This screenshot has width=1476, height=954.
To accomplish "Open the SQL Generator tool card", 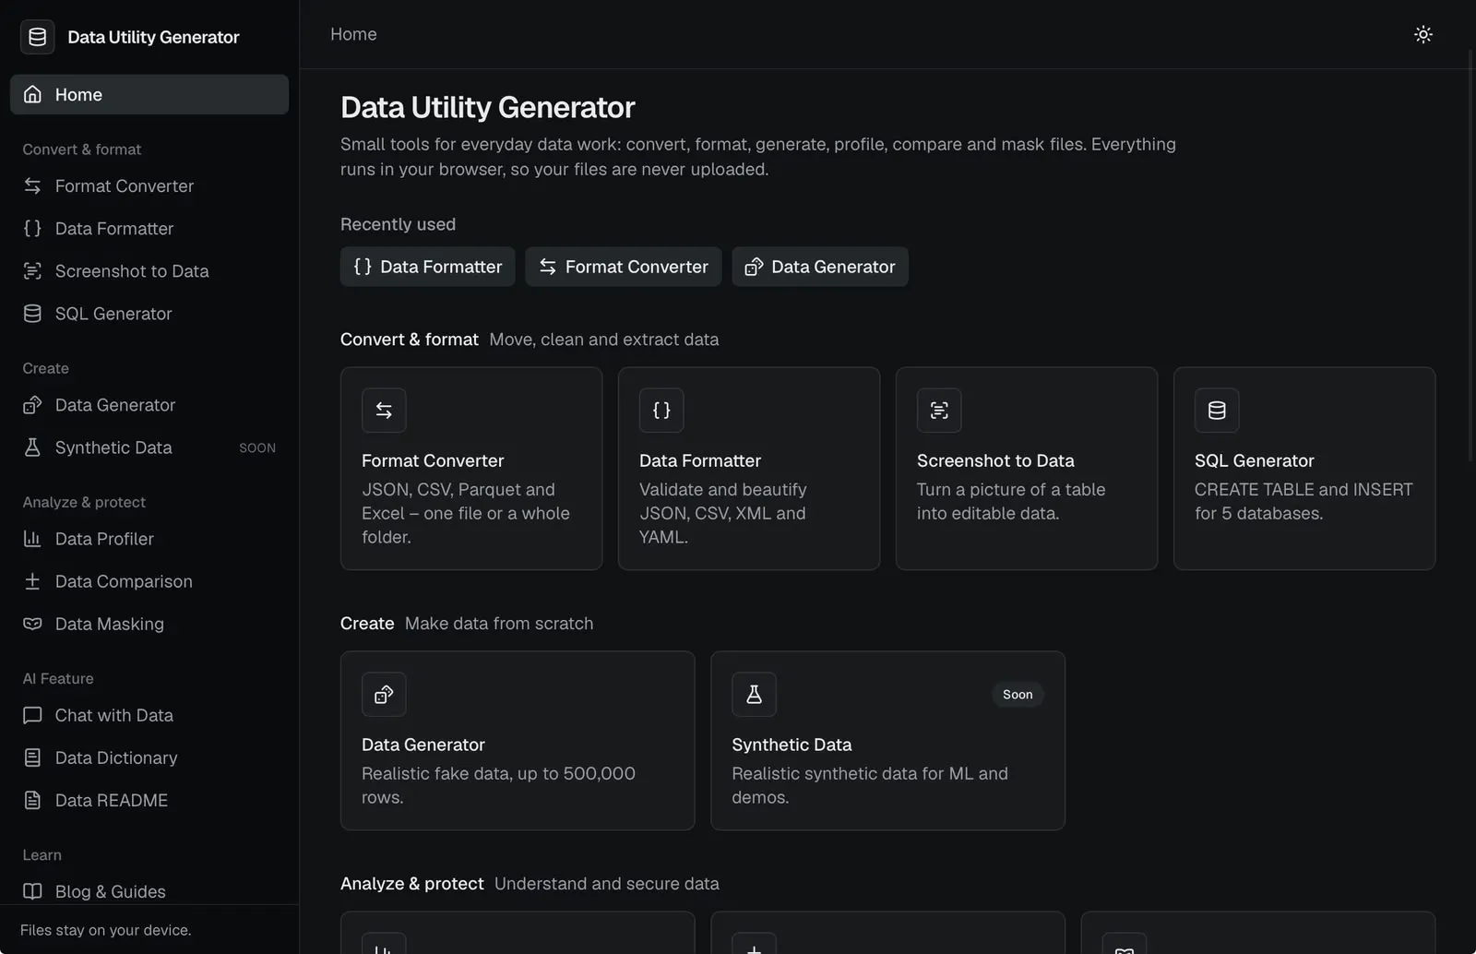I will (1304, 469).
